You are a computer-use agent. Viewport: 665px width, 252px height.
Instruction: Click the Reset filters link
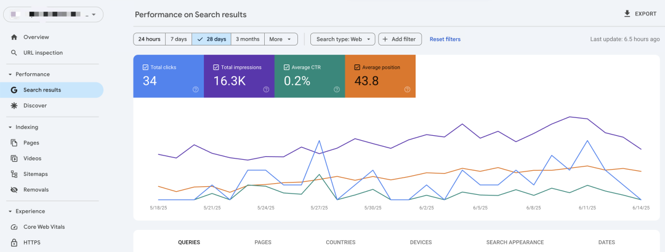[x=445, y=39]
